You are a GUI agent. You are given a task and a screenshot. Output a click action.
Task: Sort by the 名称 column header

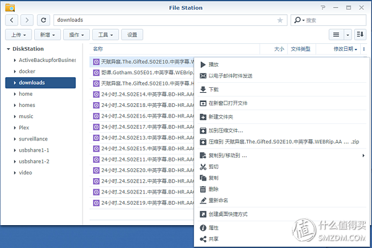[x=175, y=49]
